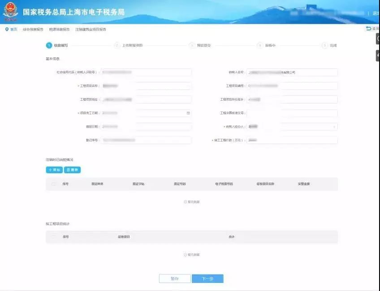Click step 2 circle 上传附报资料
The image size is (380, 291).
117,45
